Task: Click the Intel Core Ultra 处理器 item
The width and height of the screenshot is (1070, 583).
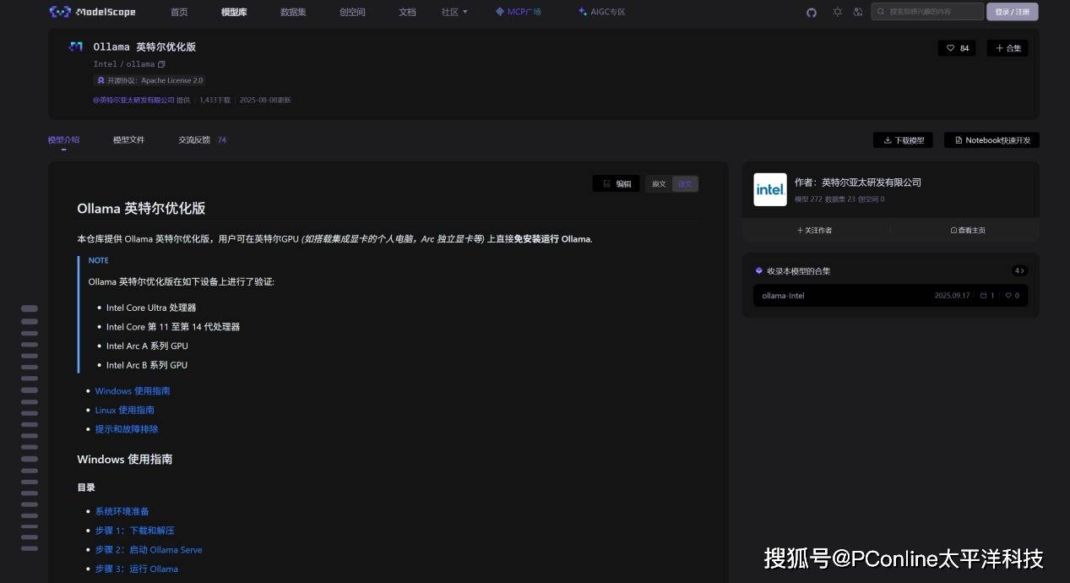Action: [x=151, y=308]
